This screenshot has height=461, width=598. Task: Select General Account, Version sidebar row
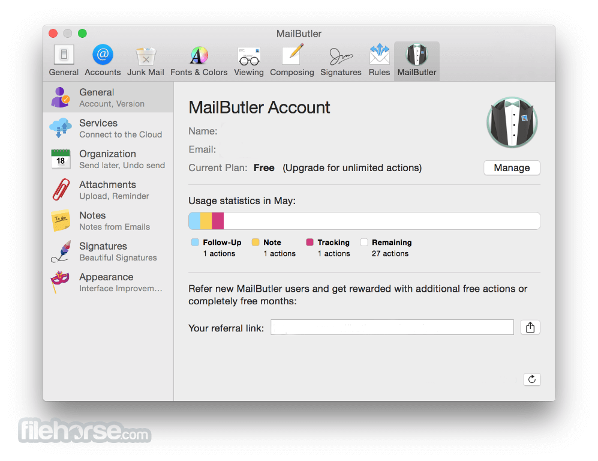pos(109,97)
